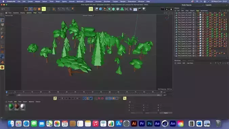
Task: Switch to Polygons mode in the left sidebar
Action: 2,37
